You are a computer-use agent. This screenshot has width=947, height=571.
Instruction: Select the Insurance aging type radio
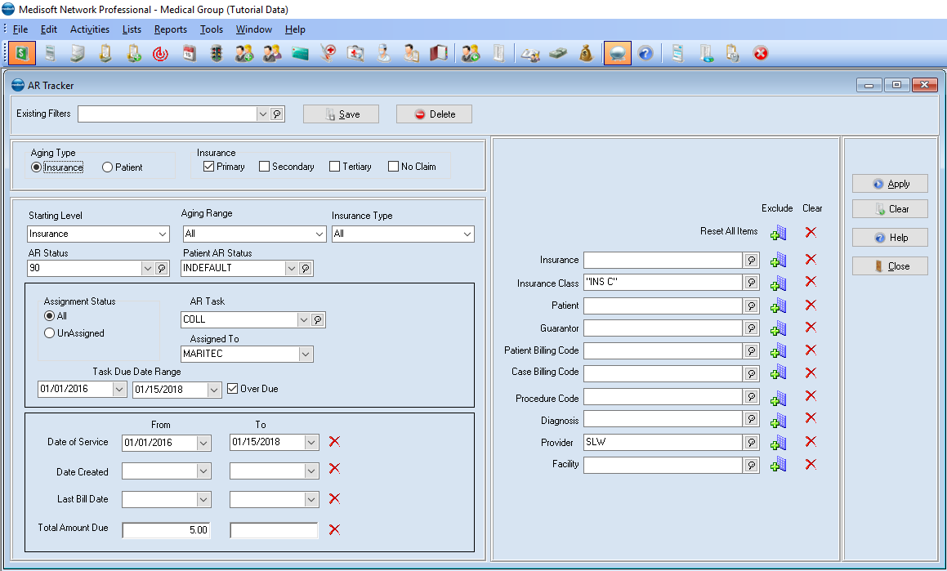coord(36,167)
